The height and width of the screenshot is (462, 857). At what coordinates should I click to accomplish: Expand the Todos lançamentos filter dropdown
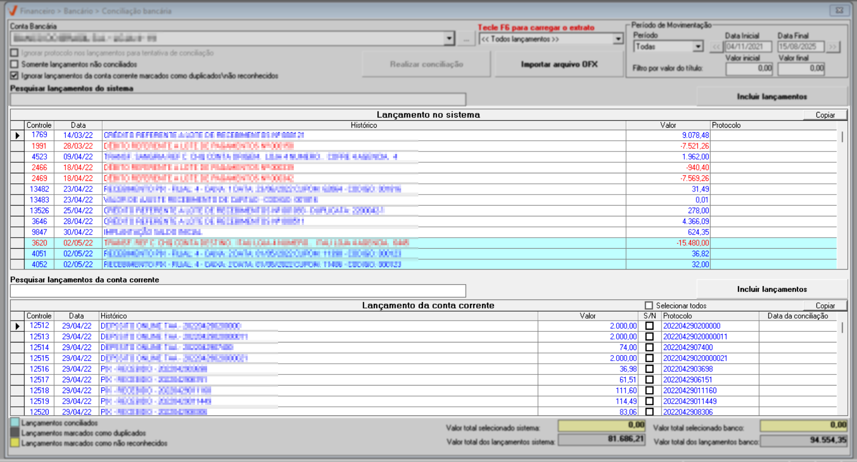click(617, 39)
